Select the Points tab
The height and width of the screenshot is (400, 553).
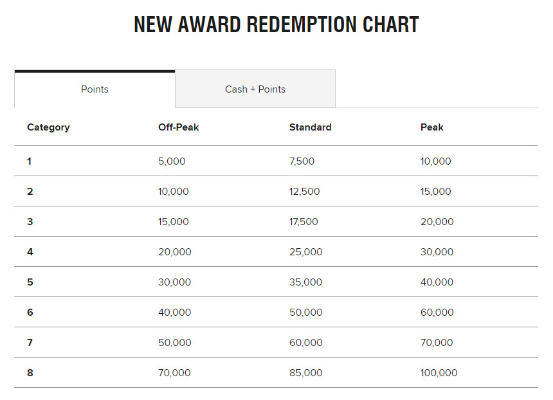click(95, 89)
